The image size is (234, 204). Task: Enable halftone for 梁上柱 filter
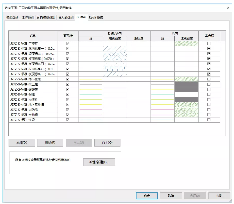coord(209,84)
